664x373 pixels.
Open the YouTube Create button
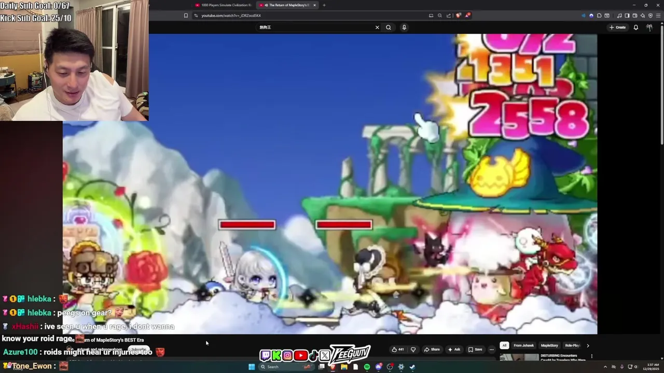click(x=617, y=27)
